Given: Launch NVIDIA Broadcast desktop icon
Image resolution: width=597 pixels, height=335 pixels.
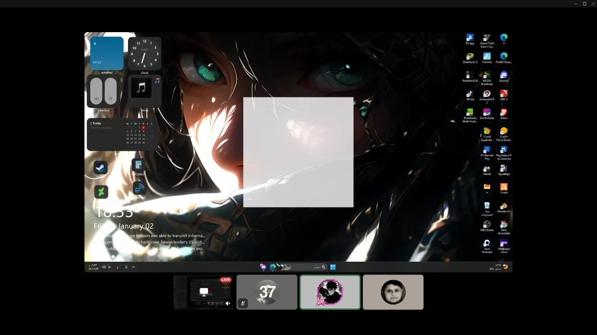Looking at the screenshot, I should pyautogui.click(x=487, y=78).
